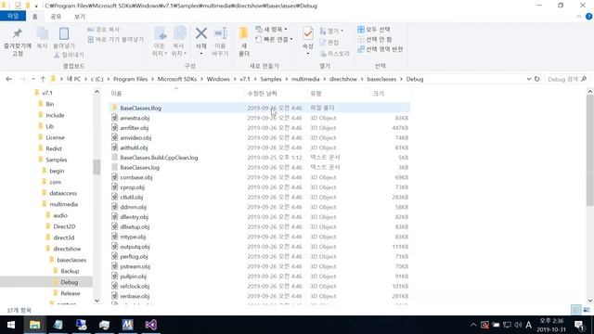
Task: Click Copy path (경로 복사)
Action: (103, 30)
